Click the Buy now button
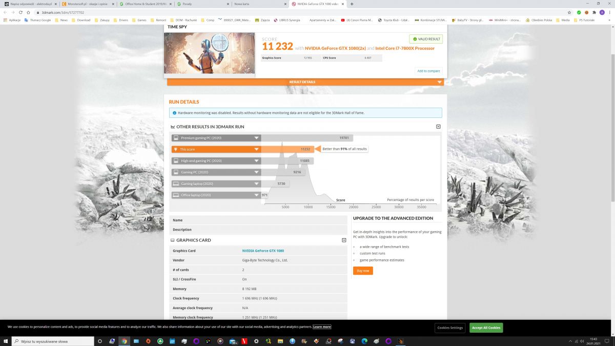This screenshot has width=615, height=346. (x=363, y=271)
